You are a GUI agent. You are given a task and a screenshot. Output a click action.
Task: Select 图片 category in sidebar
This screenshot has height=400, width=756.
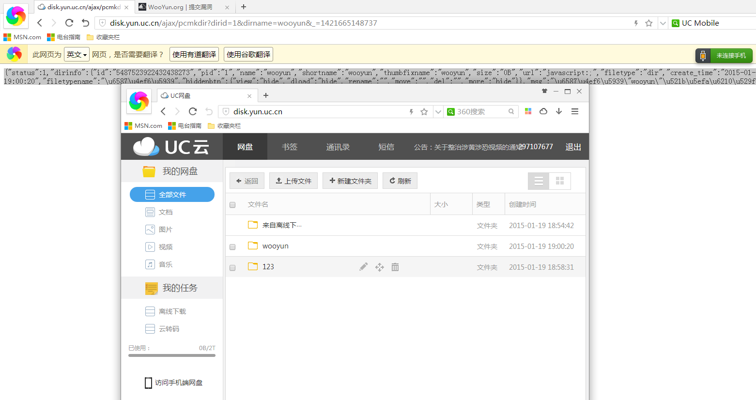pyautogui.click(x=159, y=230)
